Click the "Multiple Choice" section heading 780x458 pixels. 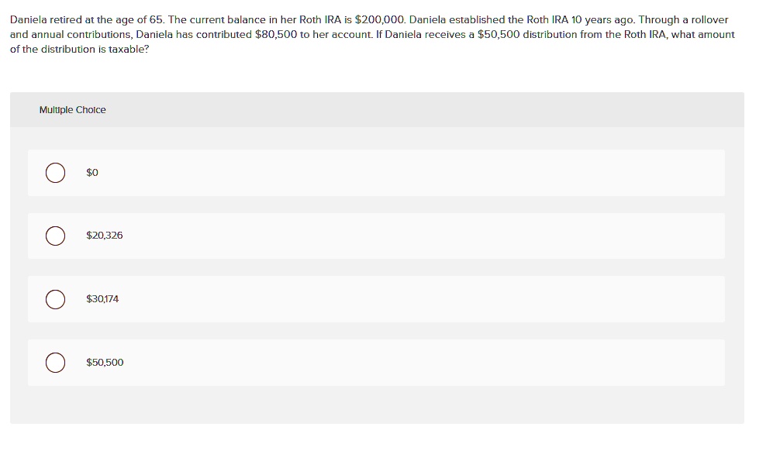point(72,110)
